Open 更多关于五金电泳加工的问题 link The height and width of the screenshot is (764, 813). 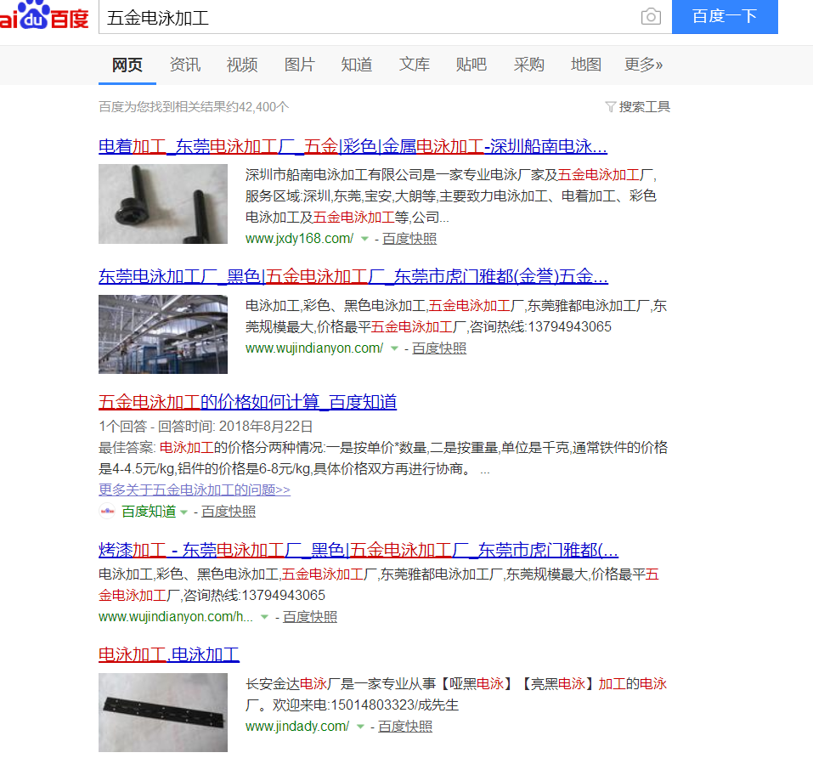pyautogui.click(x=195, y=490)
